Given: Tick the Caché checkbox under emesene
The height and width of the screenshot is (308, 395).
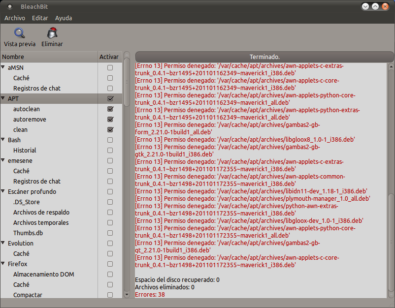Looking at the screenshot, I should (x=110, y=171).
